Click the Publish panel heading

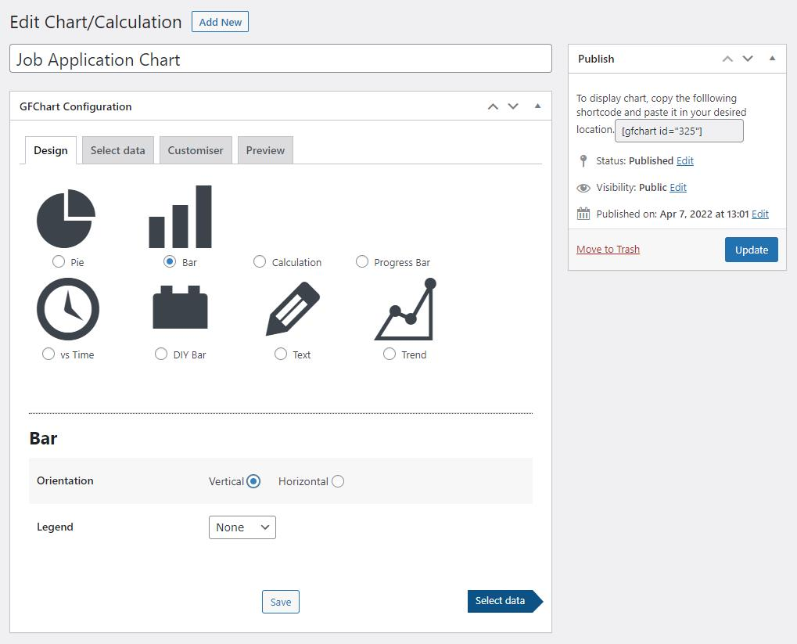(596, 59)
